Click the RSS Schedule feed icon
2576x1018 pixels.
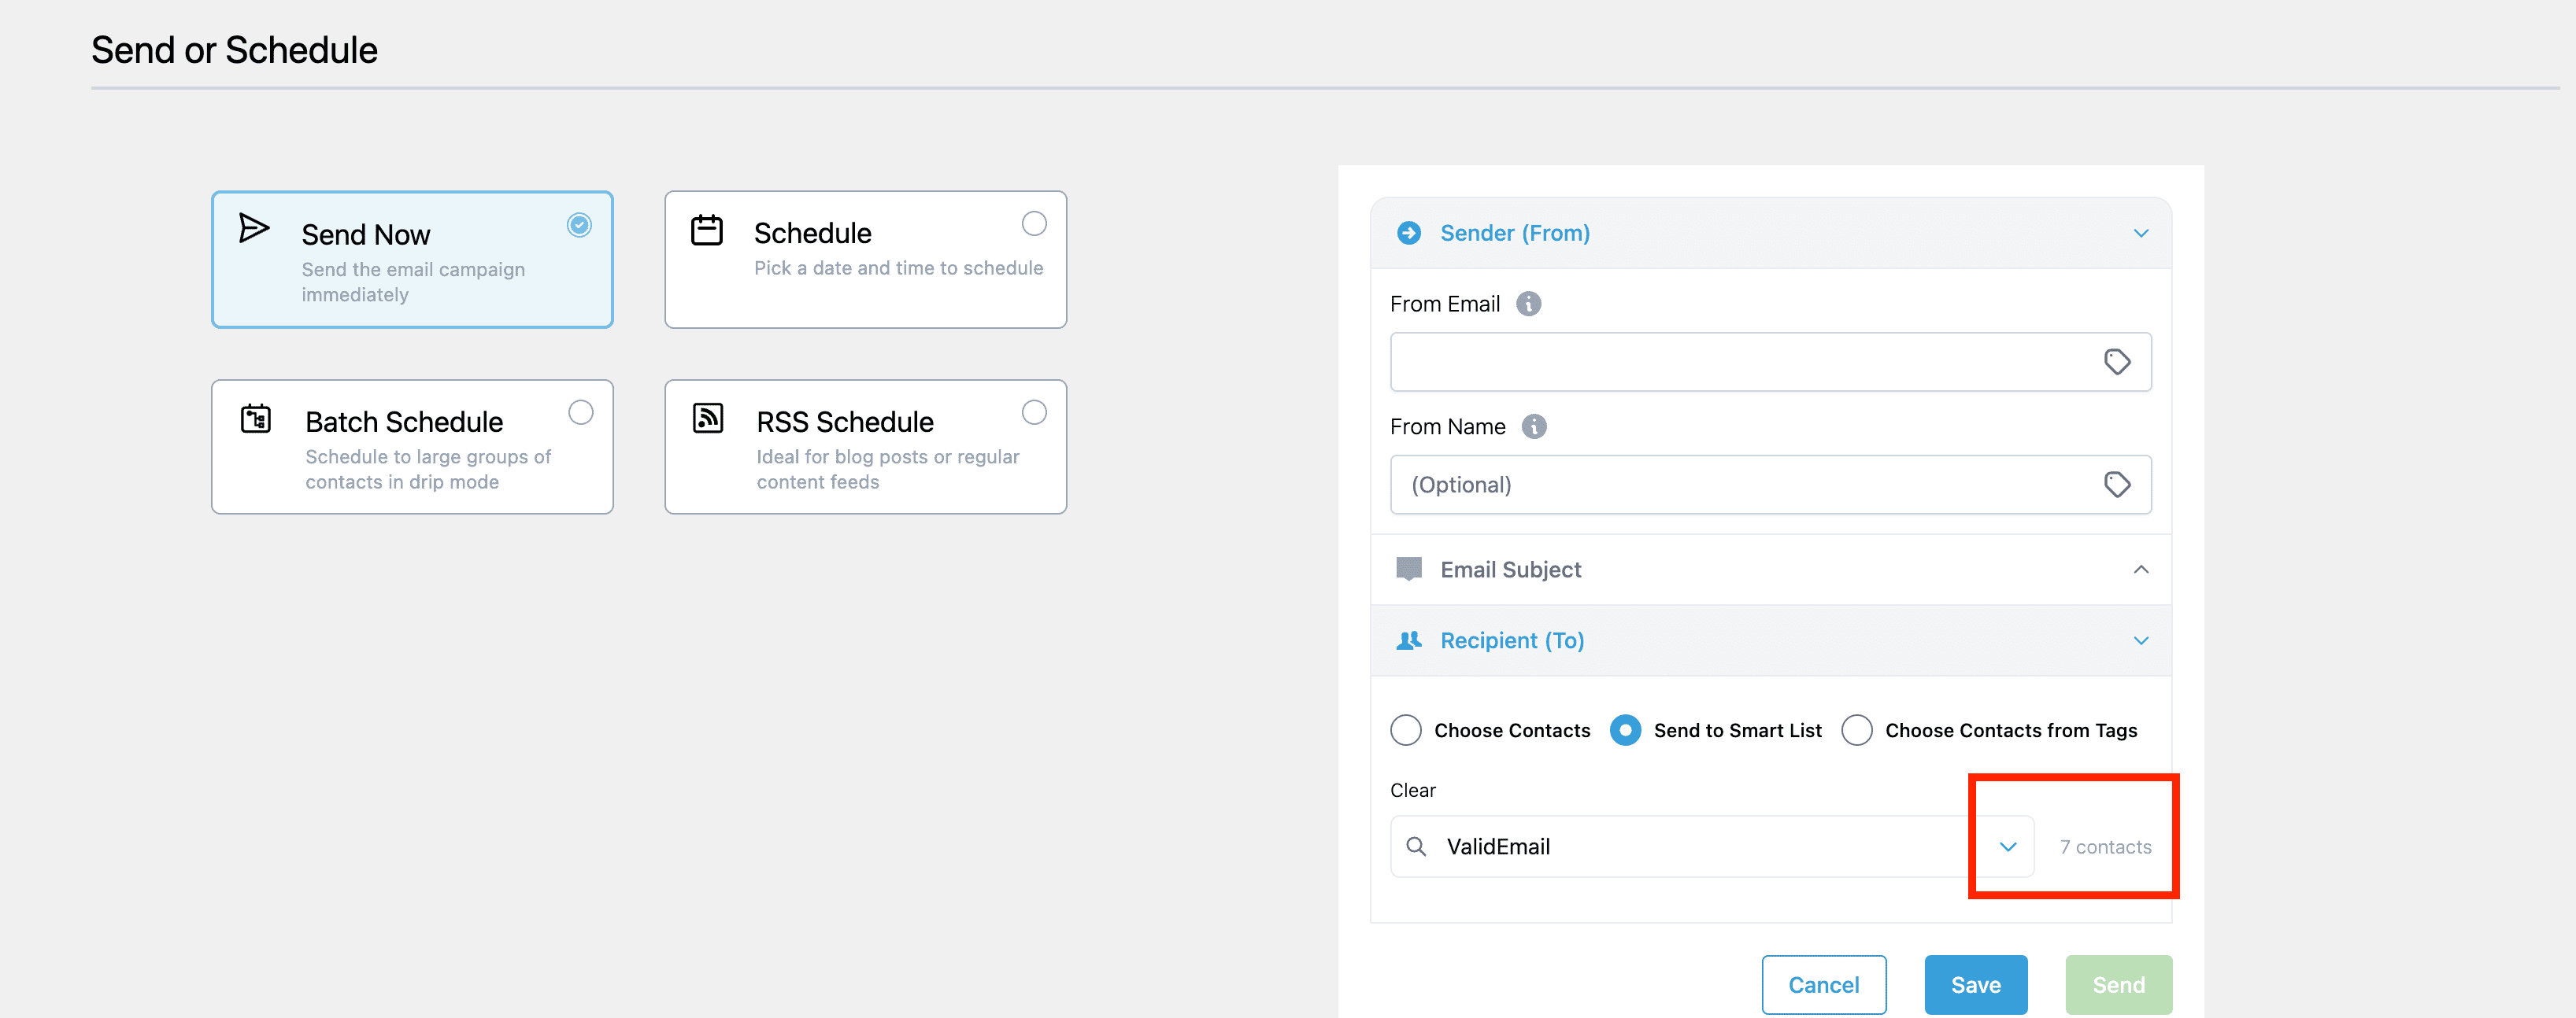(x=708, y=418)
